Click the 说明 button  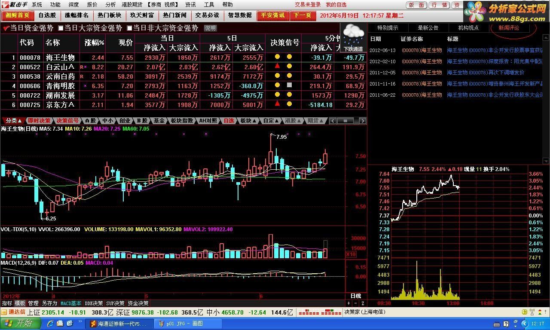point(210,28)
